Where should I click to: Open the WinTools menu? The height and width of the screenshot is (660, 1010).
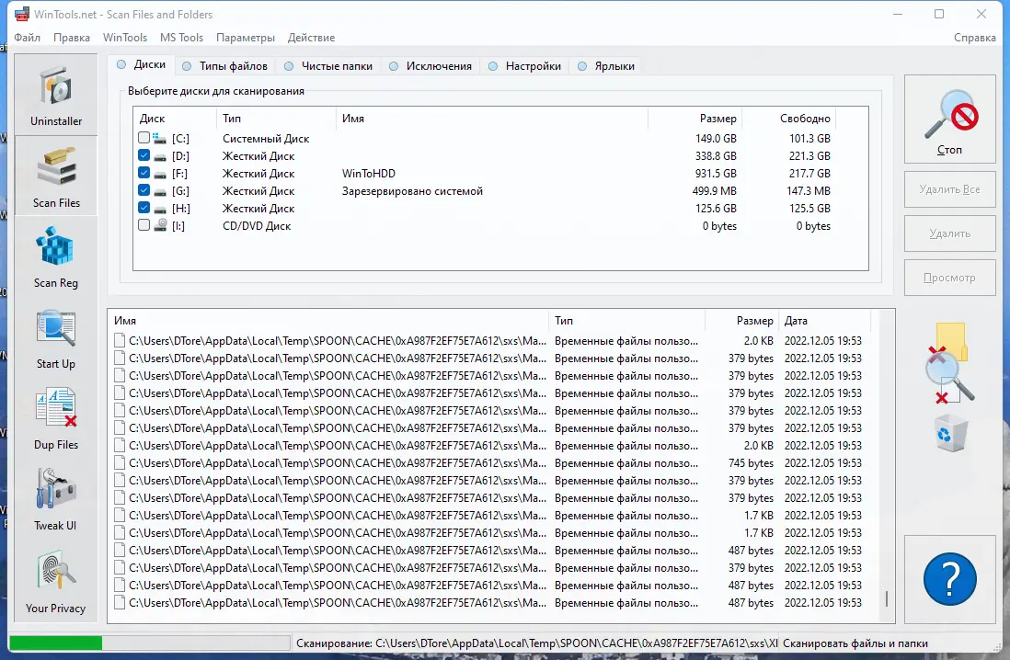(125, 38)
